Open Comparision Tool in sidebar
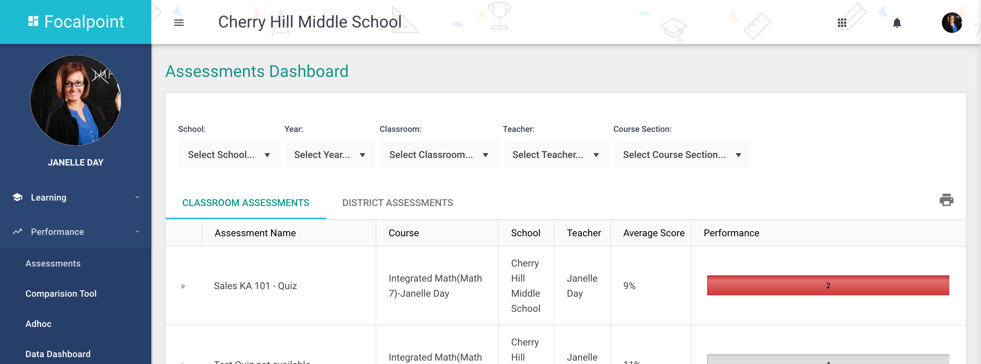This screenshot has width=981, height=364. pos(61,294)
